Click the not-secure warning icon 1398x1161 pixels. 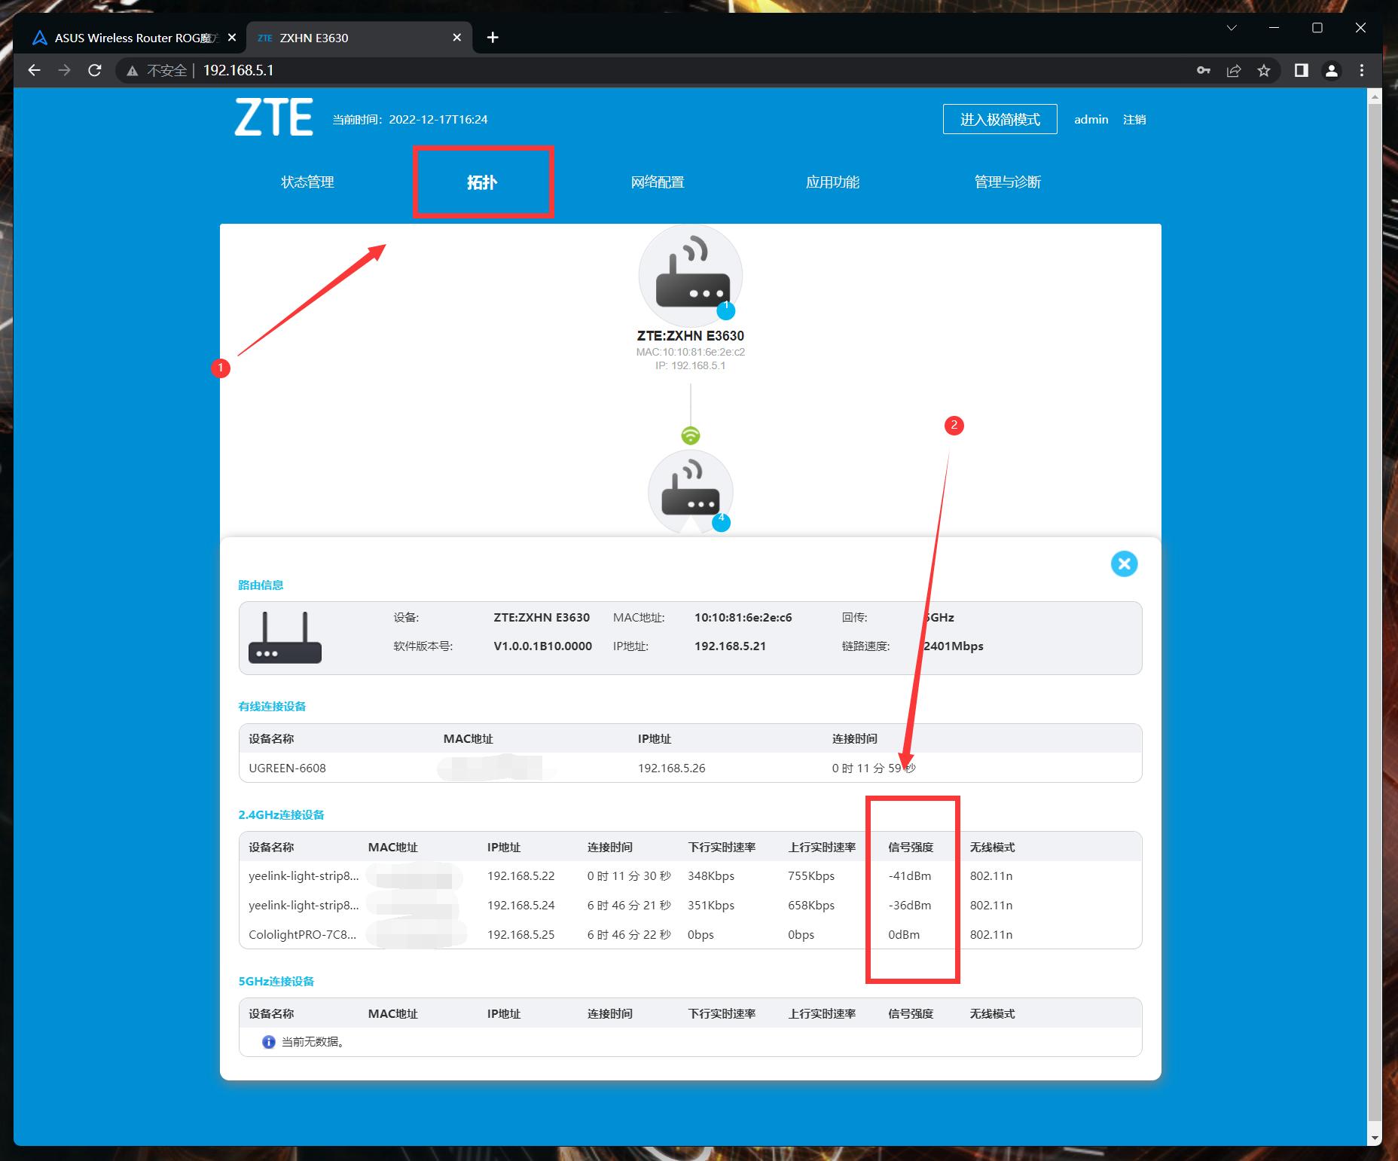pyautogui.click(x=133, y=71)
